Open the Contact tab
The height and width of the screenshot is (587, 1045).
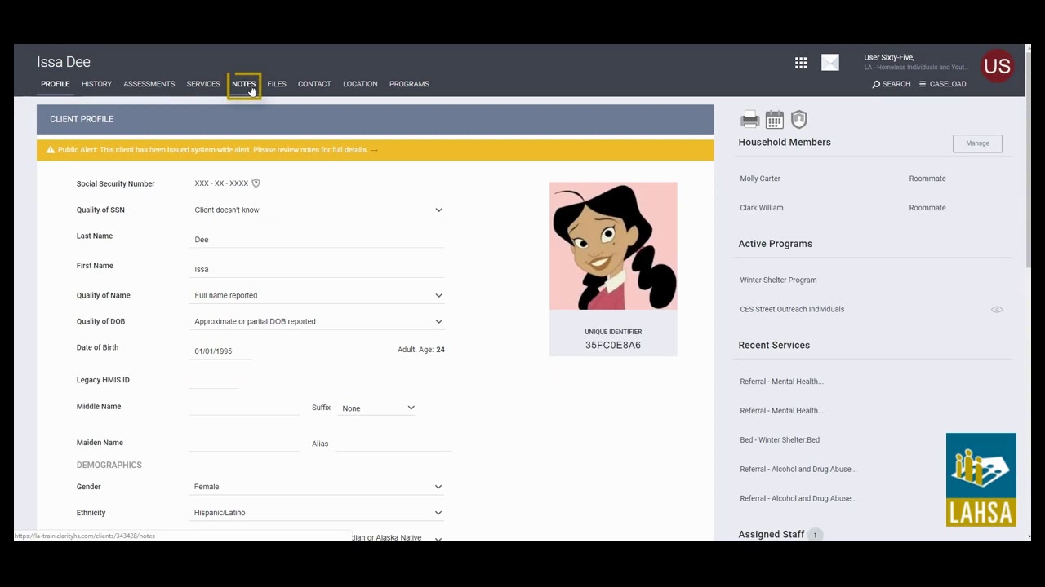click(314, 84)
